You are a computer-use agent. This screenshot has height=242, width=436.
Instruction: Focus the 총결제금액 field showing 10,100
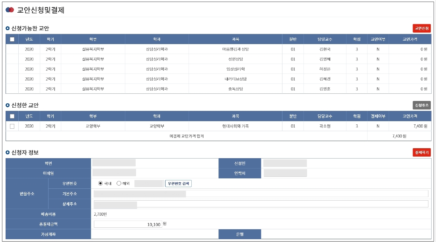(x=128, y=224)
